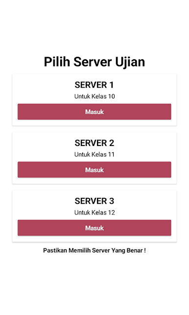Screen dimensions: 189x315
Task: Click 'Pastikan Memilih Server Yang Benar' notice
Action: [x=94, y=250]
